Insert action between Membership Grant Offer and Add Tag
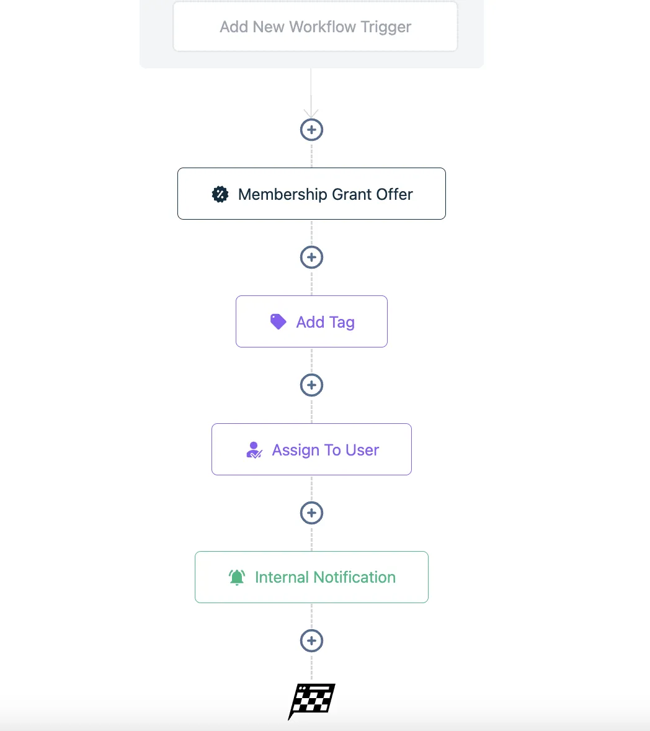The height and width of the screenshot is (731, 650). click(311, 258)
